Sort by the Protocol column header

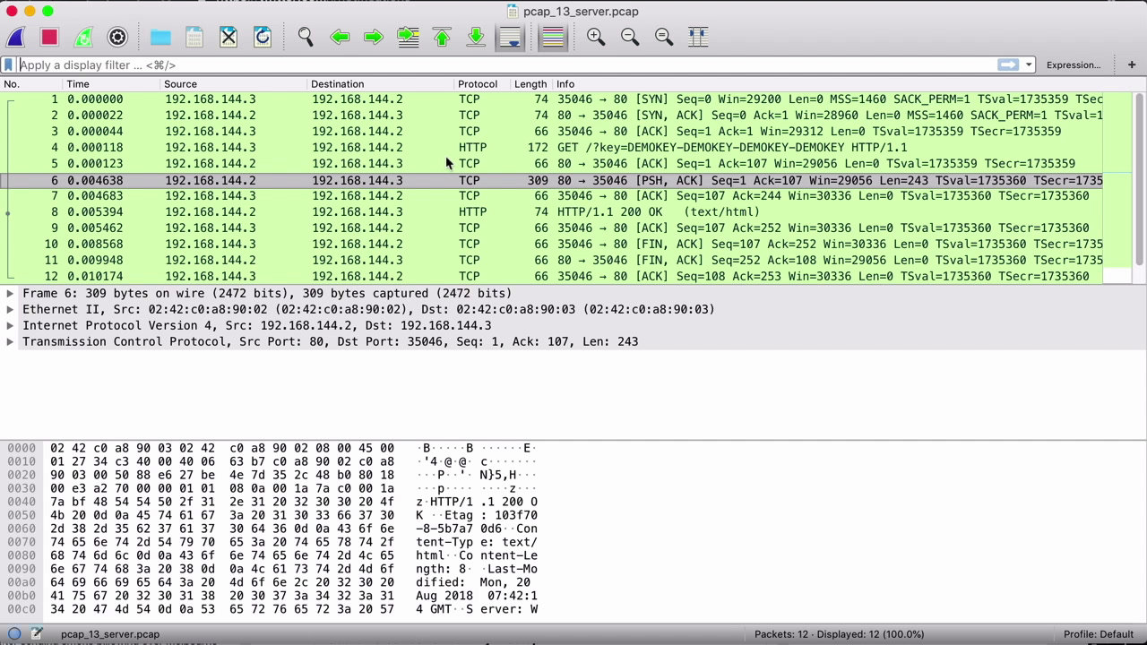pos(482,84)
